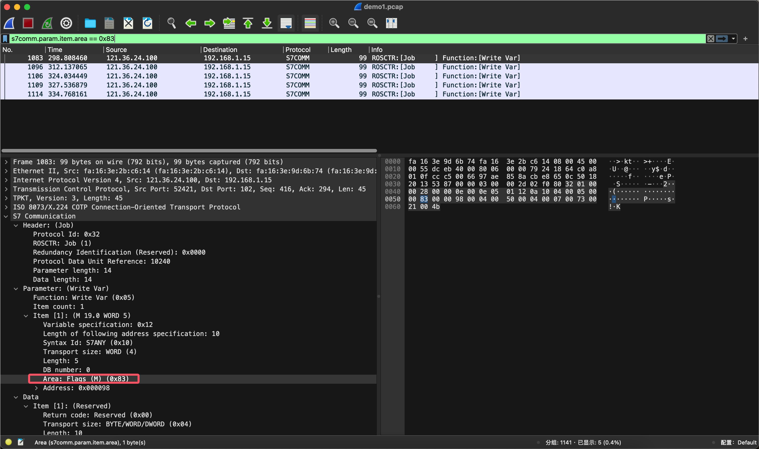
Task: Collapse the Header: (Job) node
Action: [16, 226]
